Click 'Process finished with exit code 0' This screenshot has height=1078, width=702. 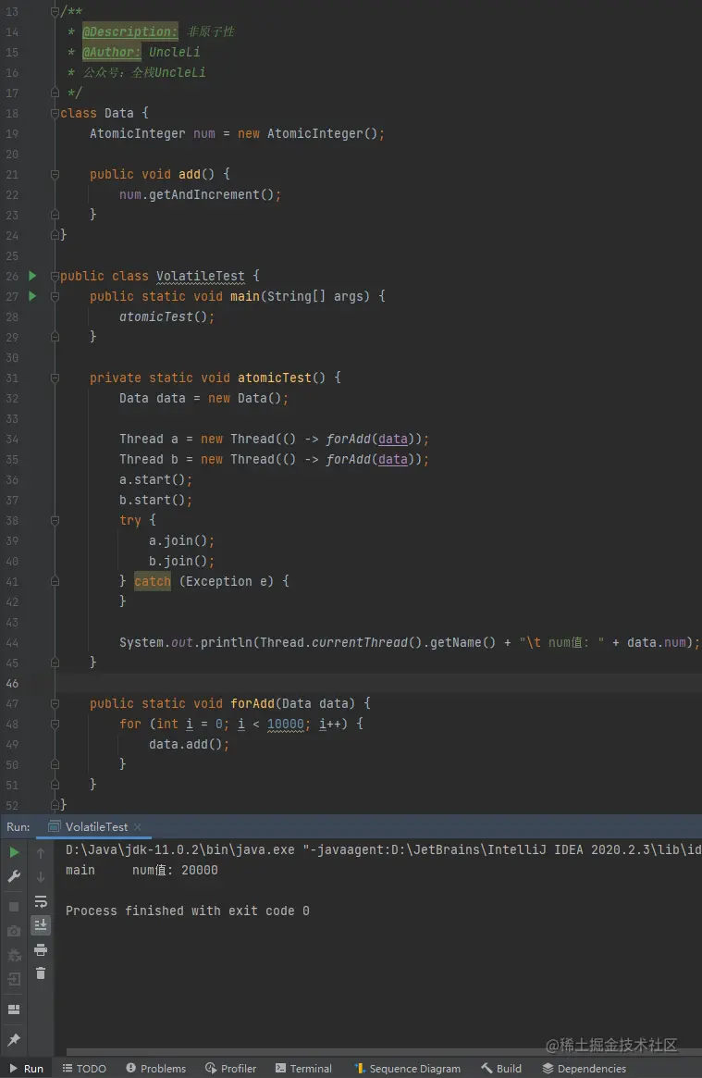(x=188, y=911)
